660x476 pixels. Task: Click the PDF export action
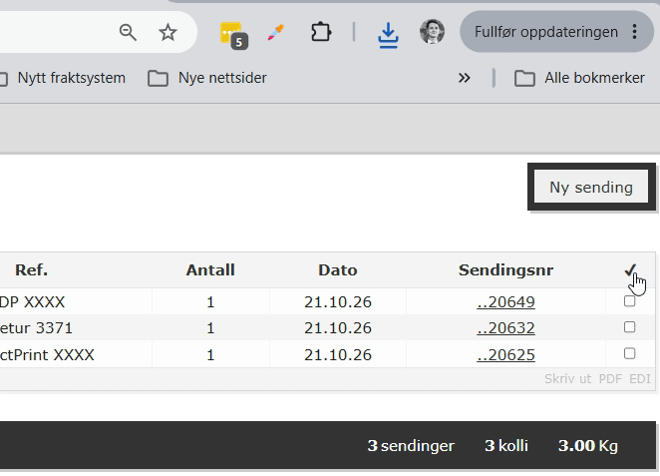pos(610,378)
